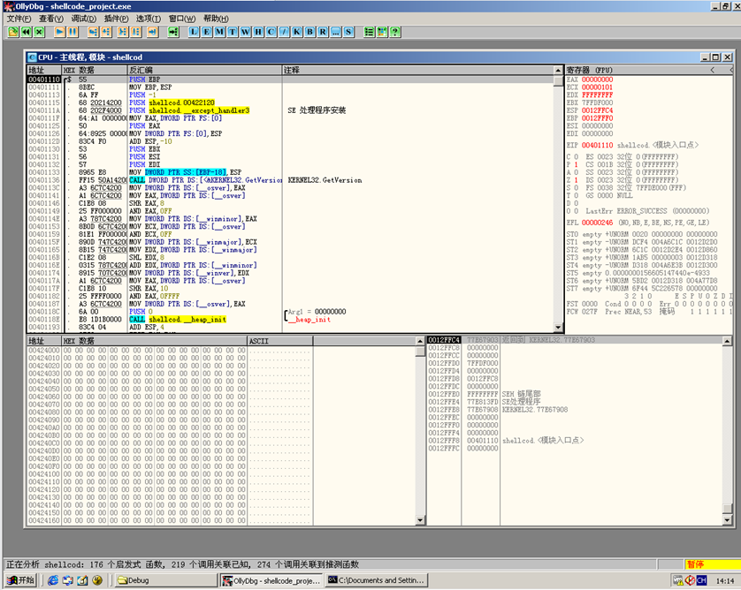Open the 调试(D) menu

point(84,19)
